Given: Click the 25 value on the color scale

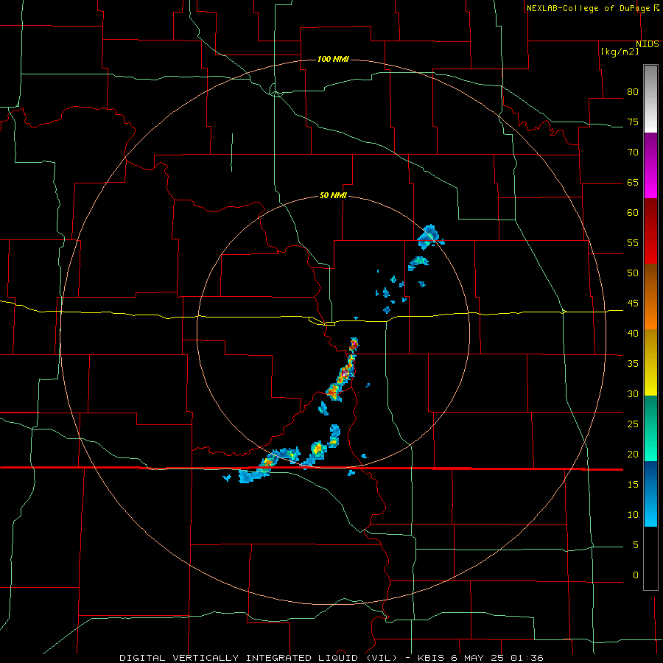Looking at the screenshot, I should coord(633,424).
